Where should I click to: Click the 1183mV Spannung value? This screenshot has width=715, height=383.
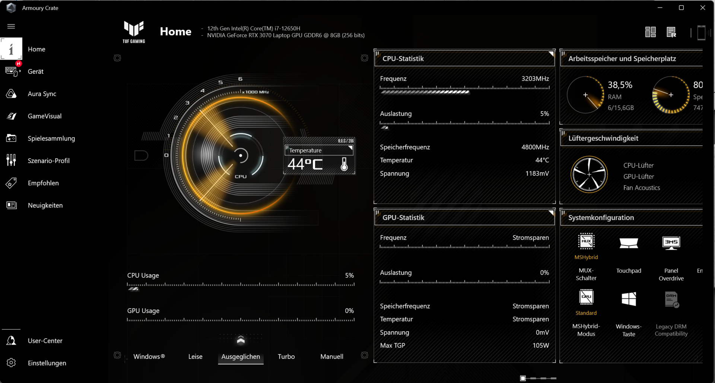coord(537,173)
